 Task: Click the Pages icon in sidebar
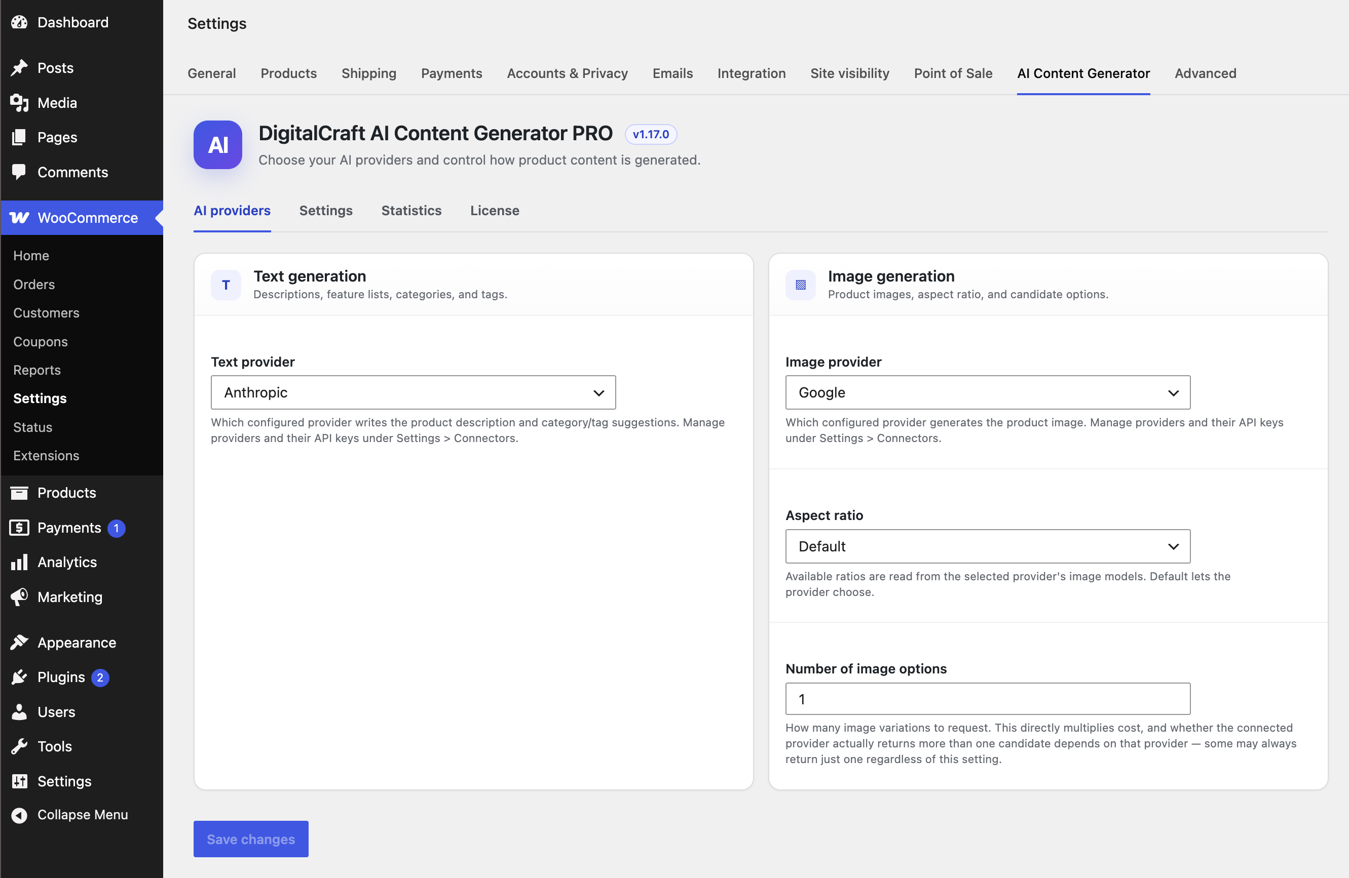19,137
